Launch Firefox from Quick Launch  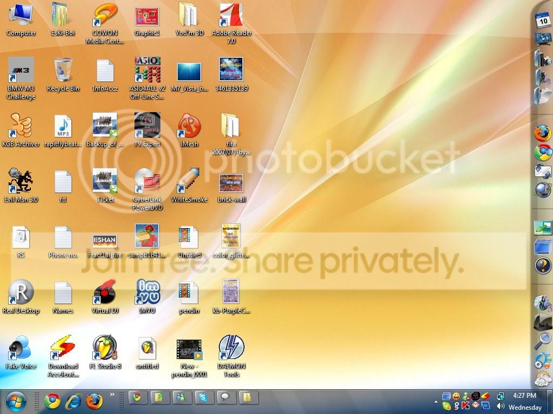coord(94,401)
